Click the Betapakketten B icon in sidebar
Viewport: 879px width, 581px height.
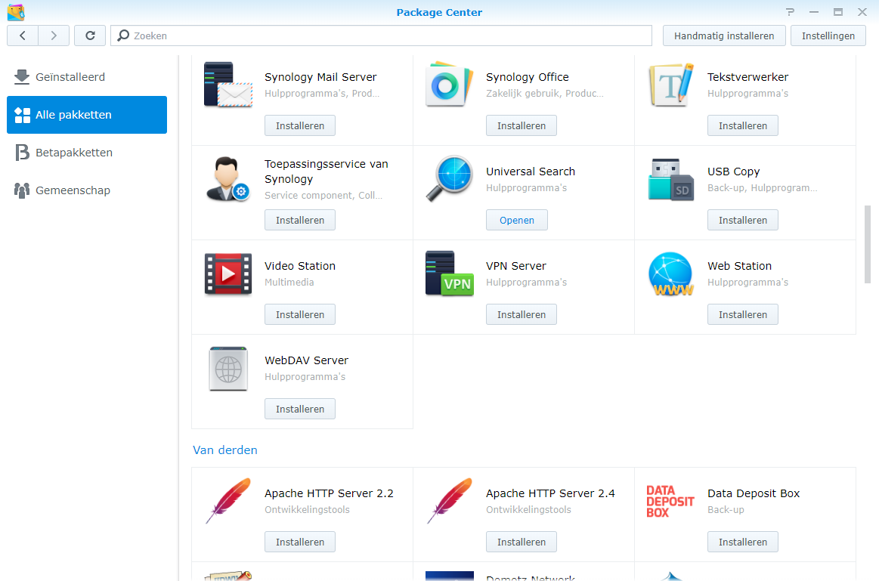[21, 153]
